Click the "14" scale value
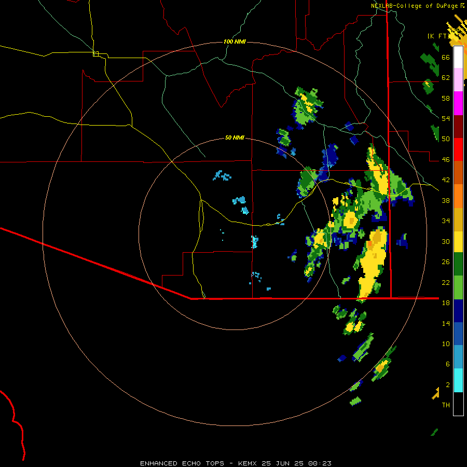The image size is (467, 467). point(446,323)
